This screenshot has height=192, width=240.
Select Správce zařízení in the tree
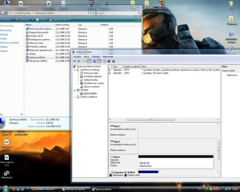(x=92, y=87)
